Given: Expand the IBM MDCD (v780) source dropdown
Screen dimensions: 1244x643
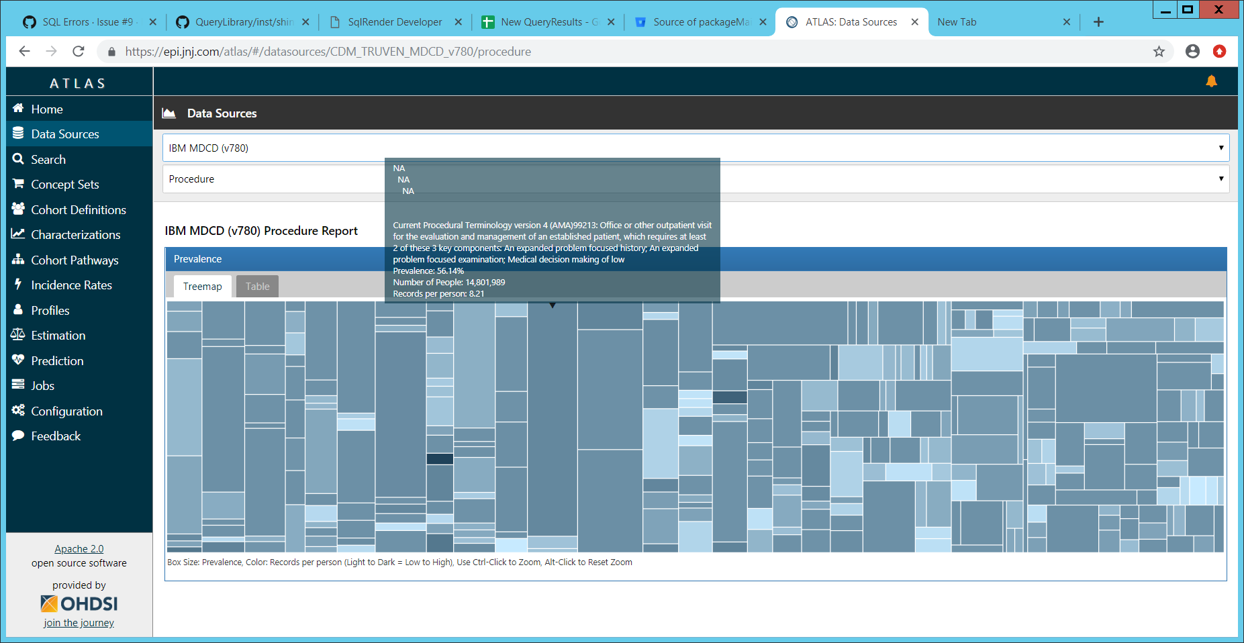Looking at the screenshot, I should point(696,148).
